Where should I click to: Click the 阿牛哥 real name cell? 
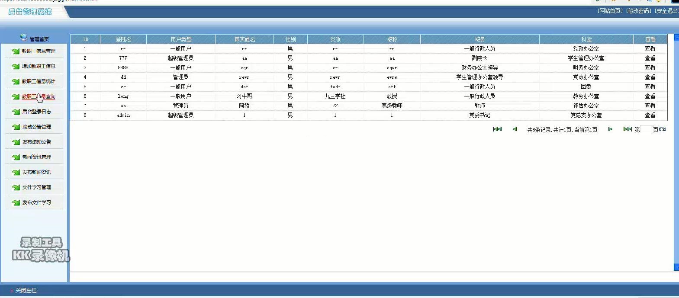tap(244, 96)
